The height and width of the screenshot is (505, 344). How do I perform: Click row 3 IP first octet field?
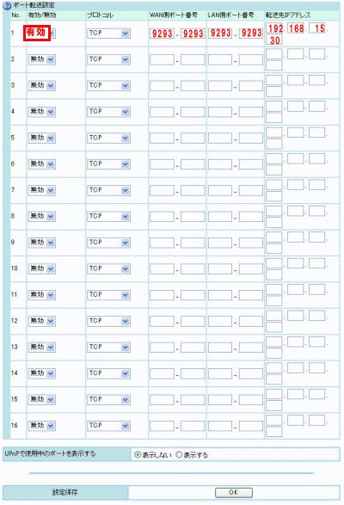pyautogui.click(x=274, y=80)
